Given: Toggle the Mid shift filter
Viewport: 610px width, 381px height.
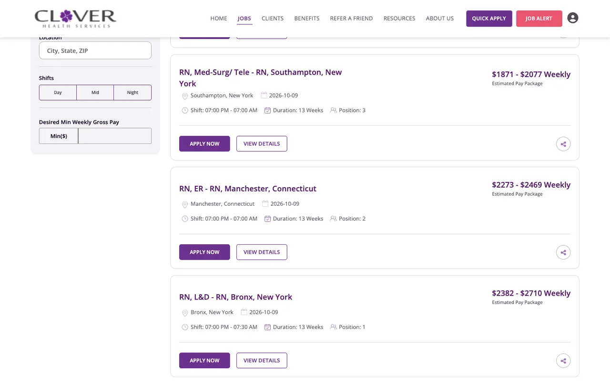Looking at the screenshot, I should click(x=95, y=92).
